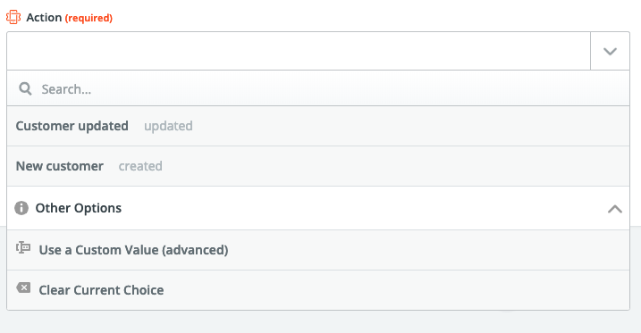
Task: Focus the Search... input box
Action: click(318, 88)
